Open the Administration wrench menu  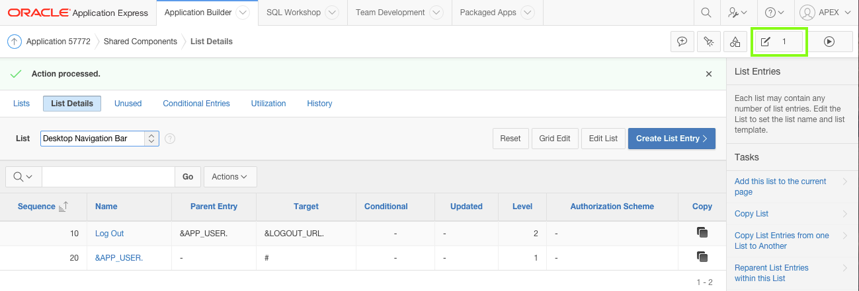(x=737, y=13)
